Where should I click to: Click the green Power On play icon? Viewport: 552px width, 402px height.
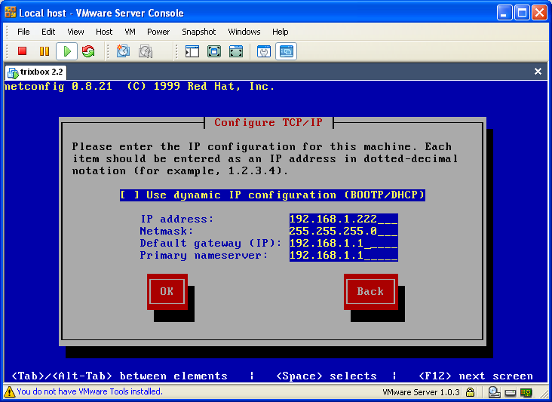tap(66, 51)
